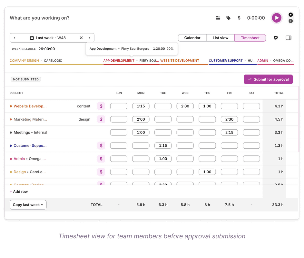Switch to manual mode via the plus icon
304x258 pixels.
coord(290,21)
